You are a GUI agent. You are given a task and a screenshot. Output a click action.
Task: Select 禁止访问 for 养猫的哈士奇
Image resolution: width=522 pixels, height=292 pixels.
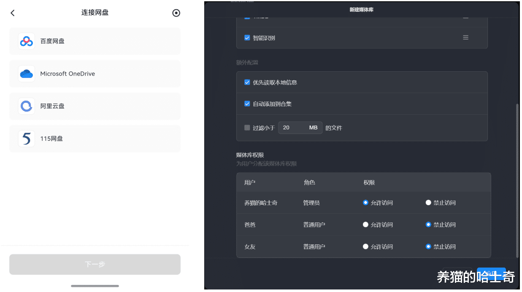pyautogui.click(x=428, y=203)
